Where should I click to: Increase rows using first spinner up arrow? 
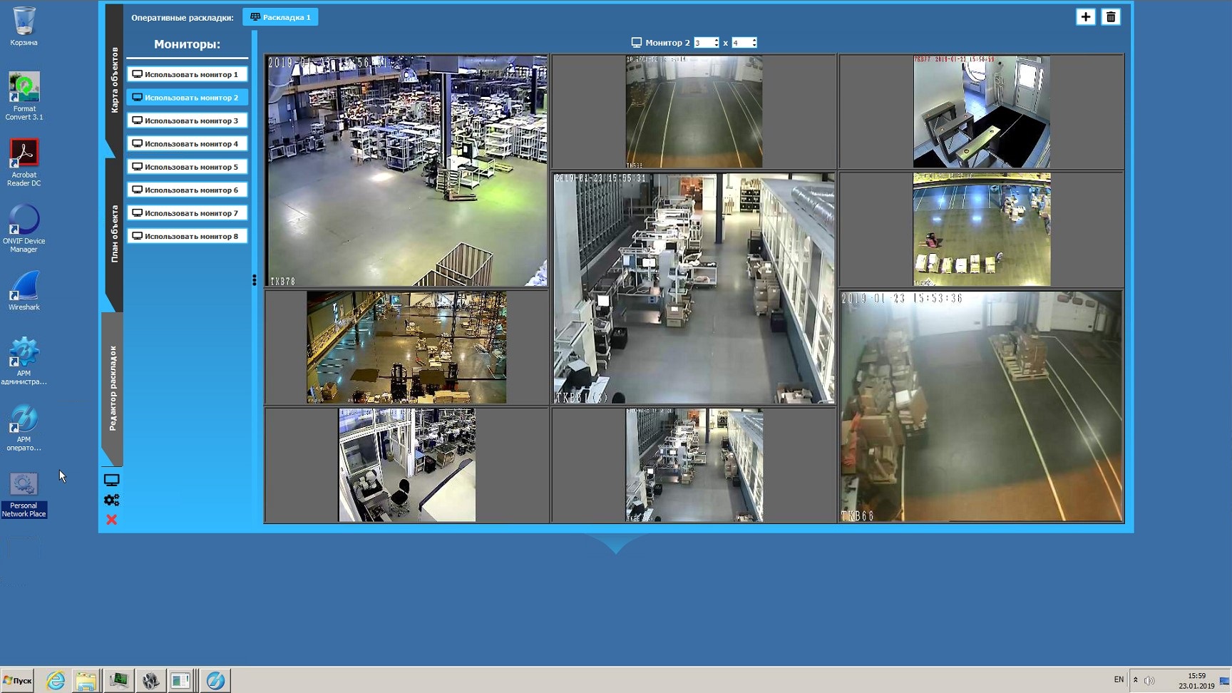[x=715, y=39]
